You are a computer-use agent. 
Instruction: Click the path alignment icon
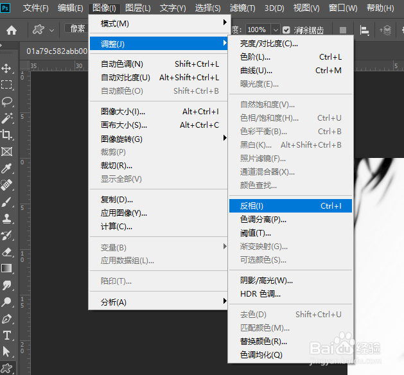point(364,31)
